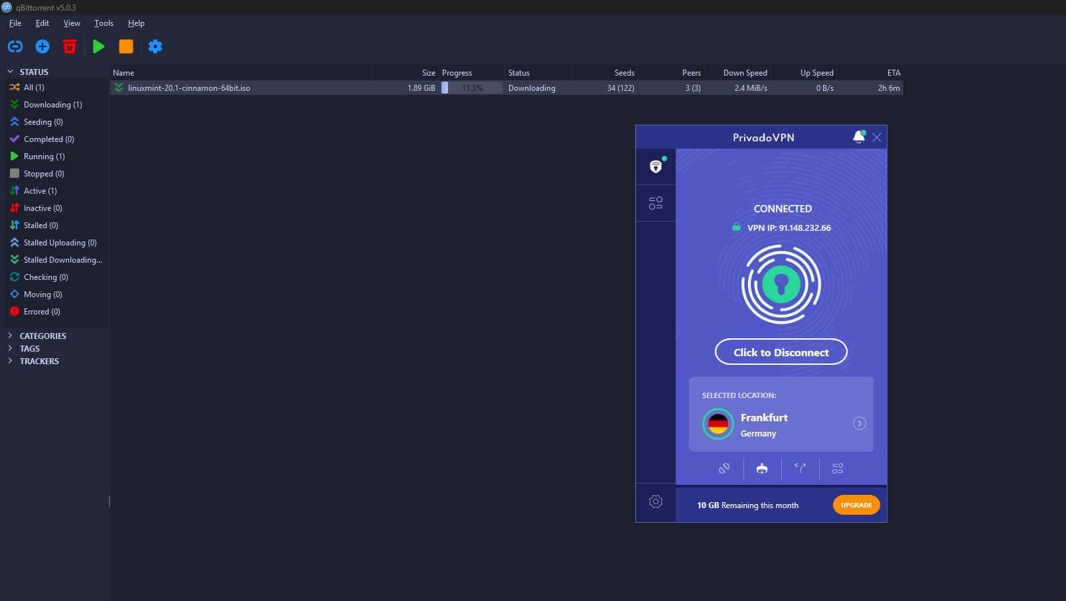Open PrivadoVPN notifications bell
Viewport: 1066px width, 601px height.
click(x=859, y=137)
